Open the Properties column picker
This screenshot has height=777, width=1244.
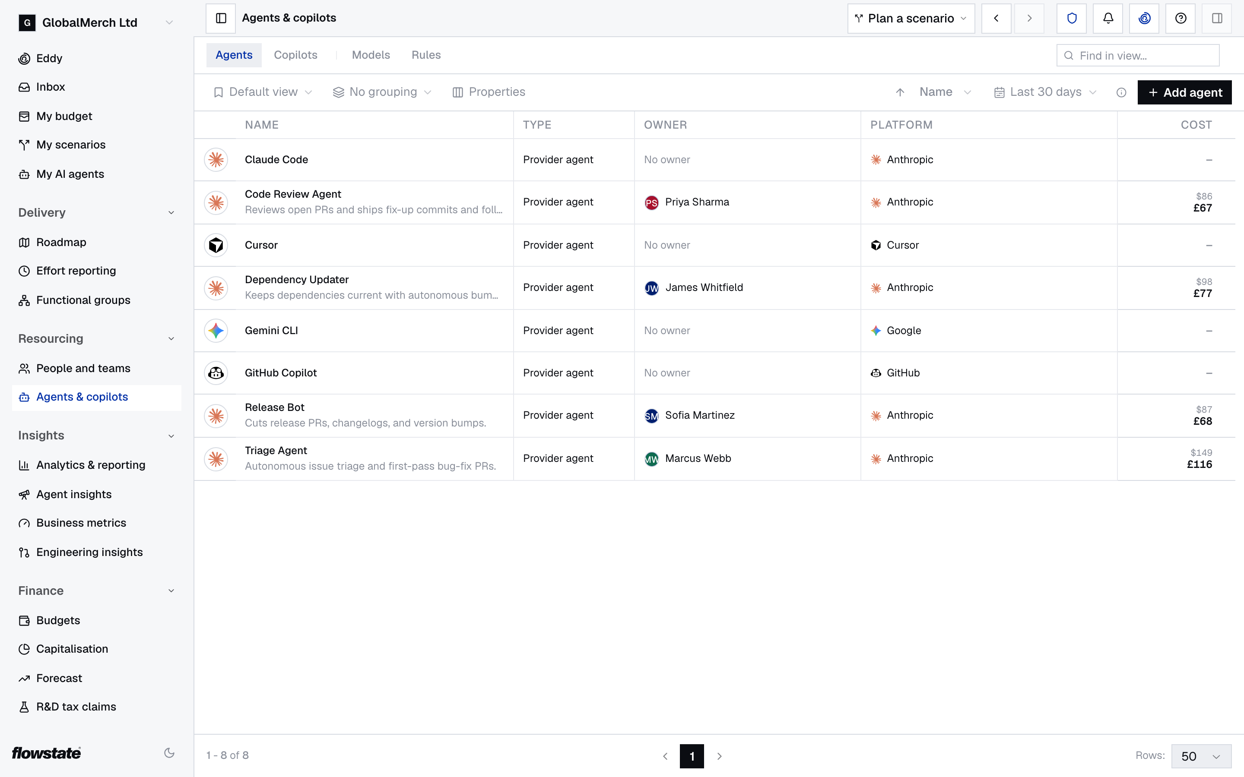(489, 92)
